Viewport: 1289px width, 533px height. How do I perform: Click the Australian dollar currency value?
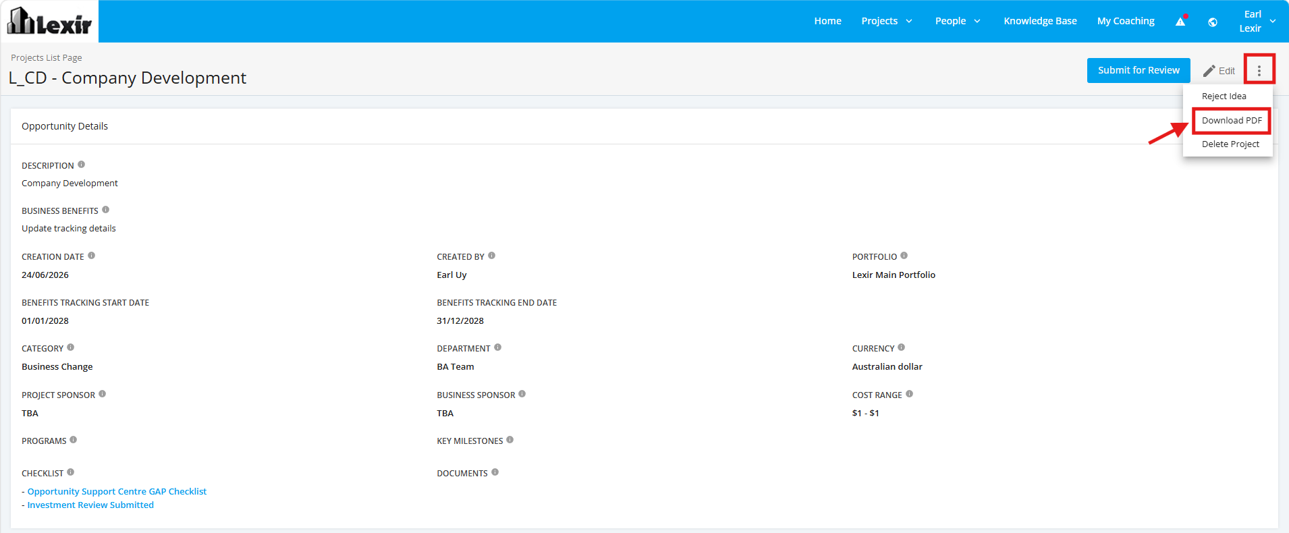(x=887, y=366)
